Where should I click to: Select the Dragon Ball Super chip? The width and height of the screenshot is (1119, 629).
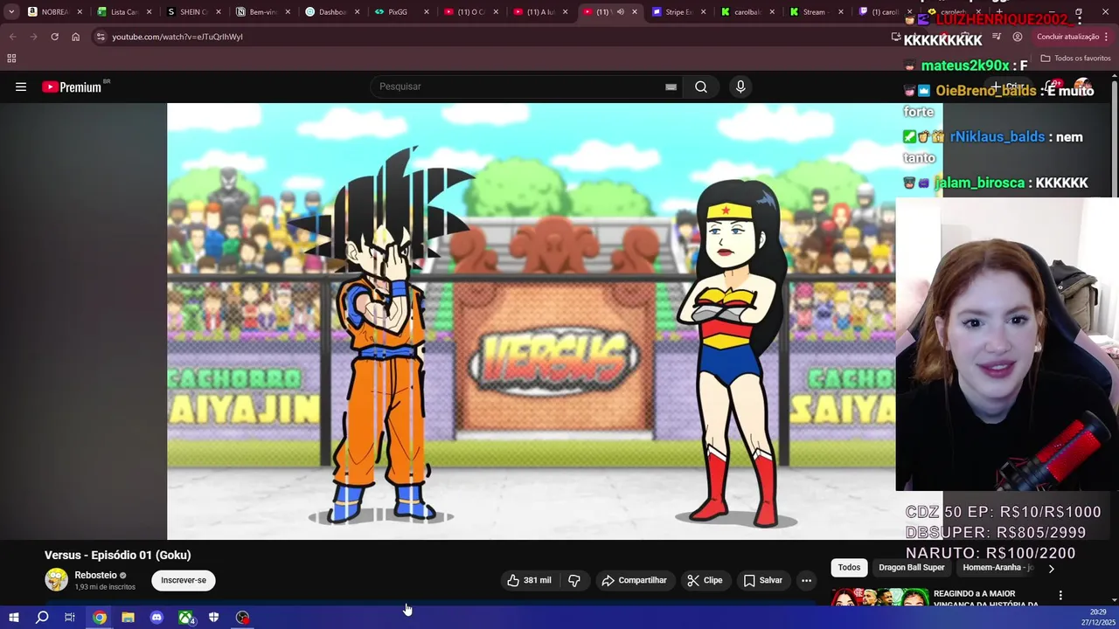[x=911, y=568]
